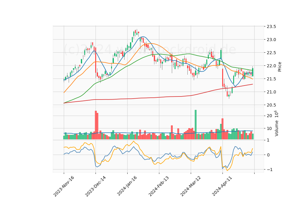This screenshot has width=293, height=210.
Task: Click the tallest red volume bar in December
Action: coord(96,125)
